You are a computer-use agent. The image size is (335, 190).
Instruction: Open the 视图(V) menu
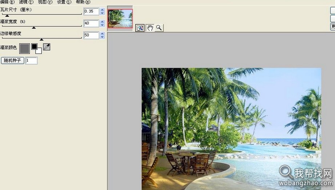[x=45, y=2]
